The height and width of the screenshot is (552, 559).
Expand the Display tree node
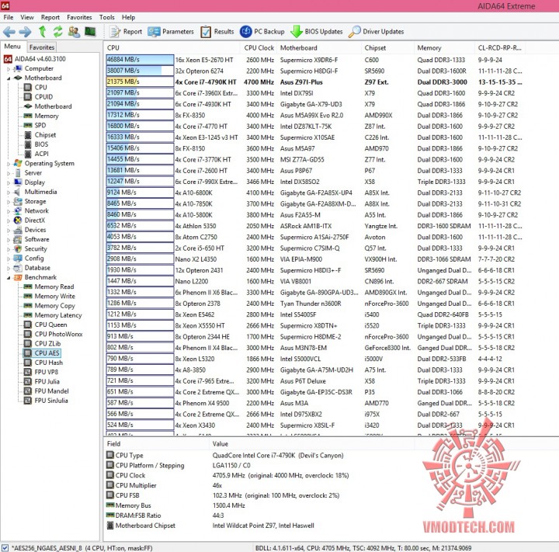pos(9,182)
